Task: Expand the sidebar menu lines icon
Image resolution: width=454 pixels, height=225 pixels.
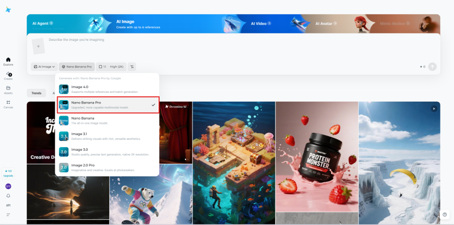Action: [x=8, y=215]
